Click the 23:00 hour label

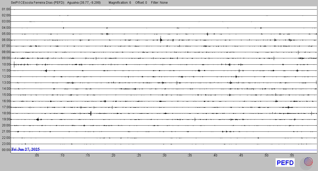6,144
